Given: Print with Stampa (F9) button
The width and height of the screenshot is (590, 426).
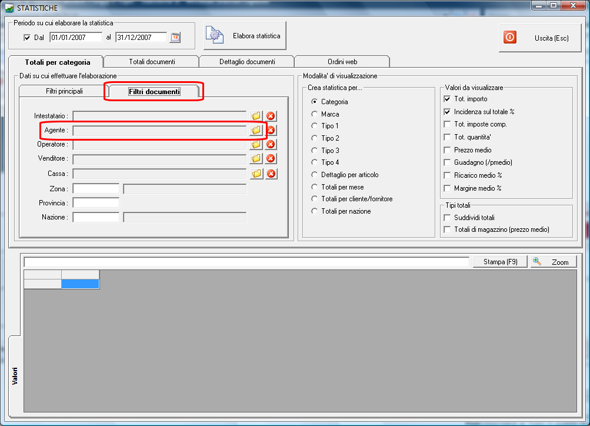Looking at the screenshot, I should coord(500,262).
